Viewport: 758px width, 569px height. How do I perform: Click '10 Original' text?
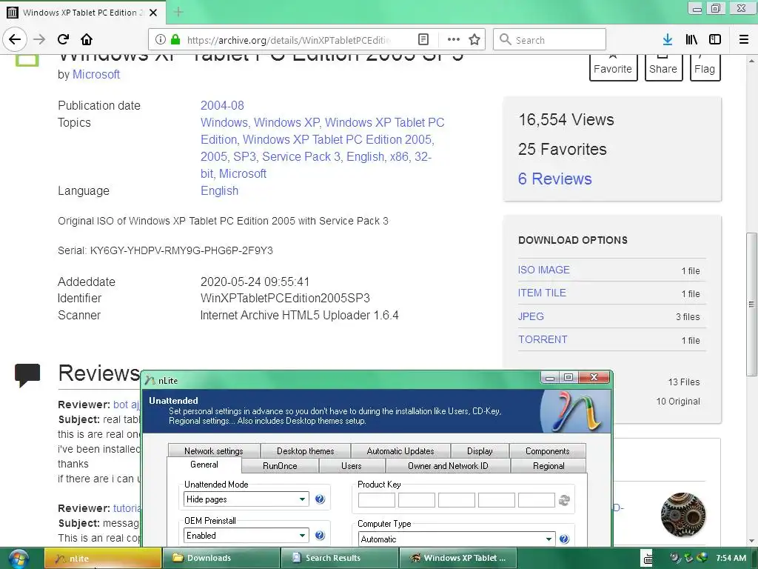(678, 401)
